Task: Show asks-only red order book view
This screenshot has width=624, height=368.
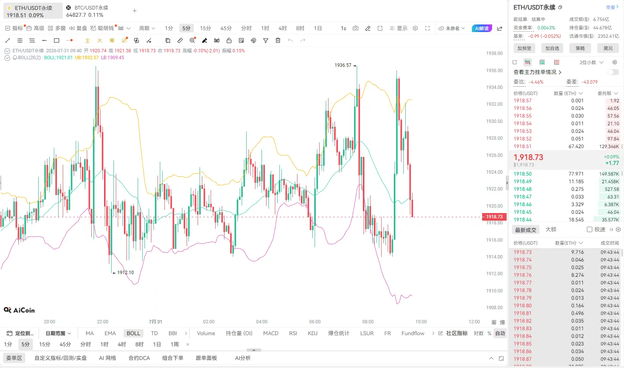Action: (557, 62)
